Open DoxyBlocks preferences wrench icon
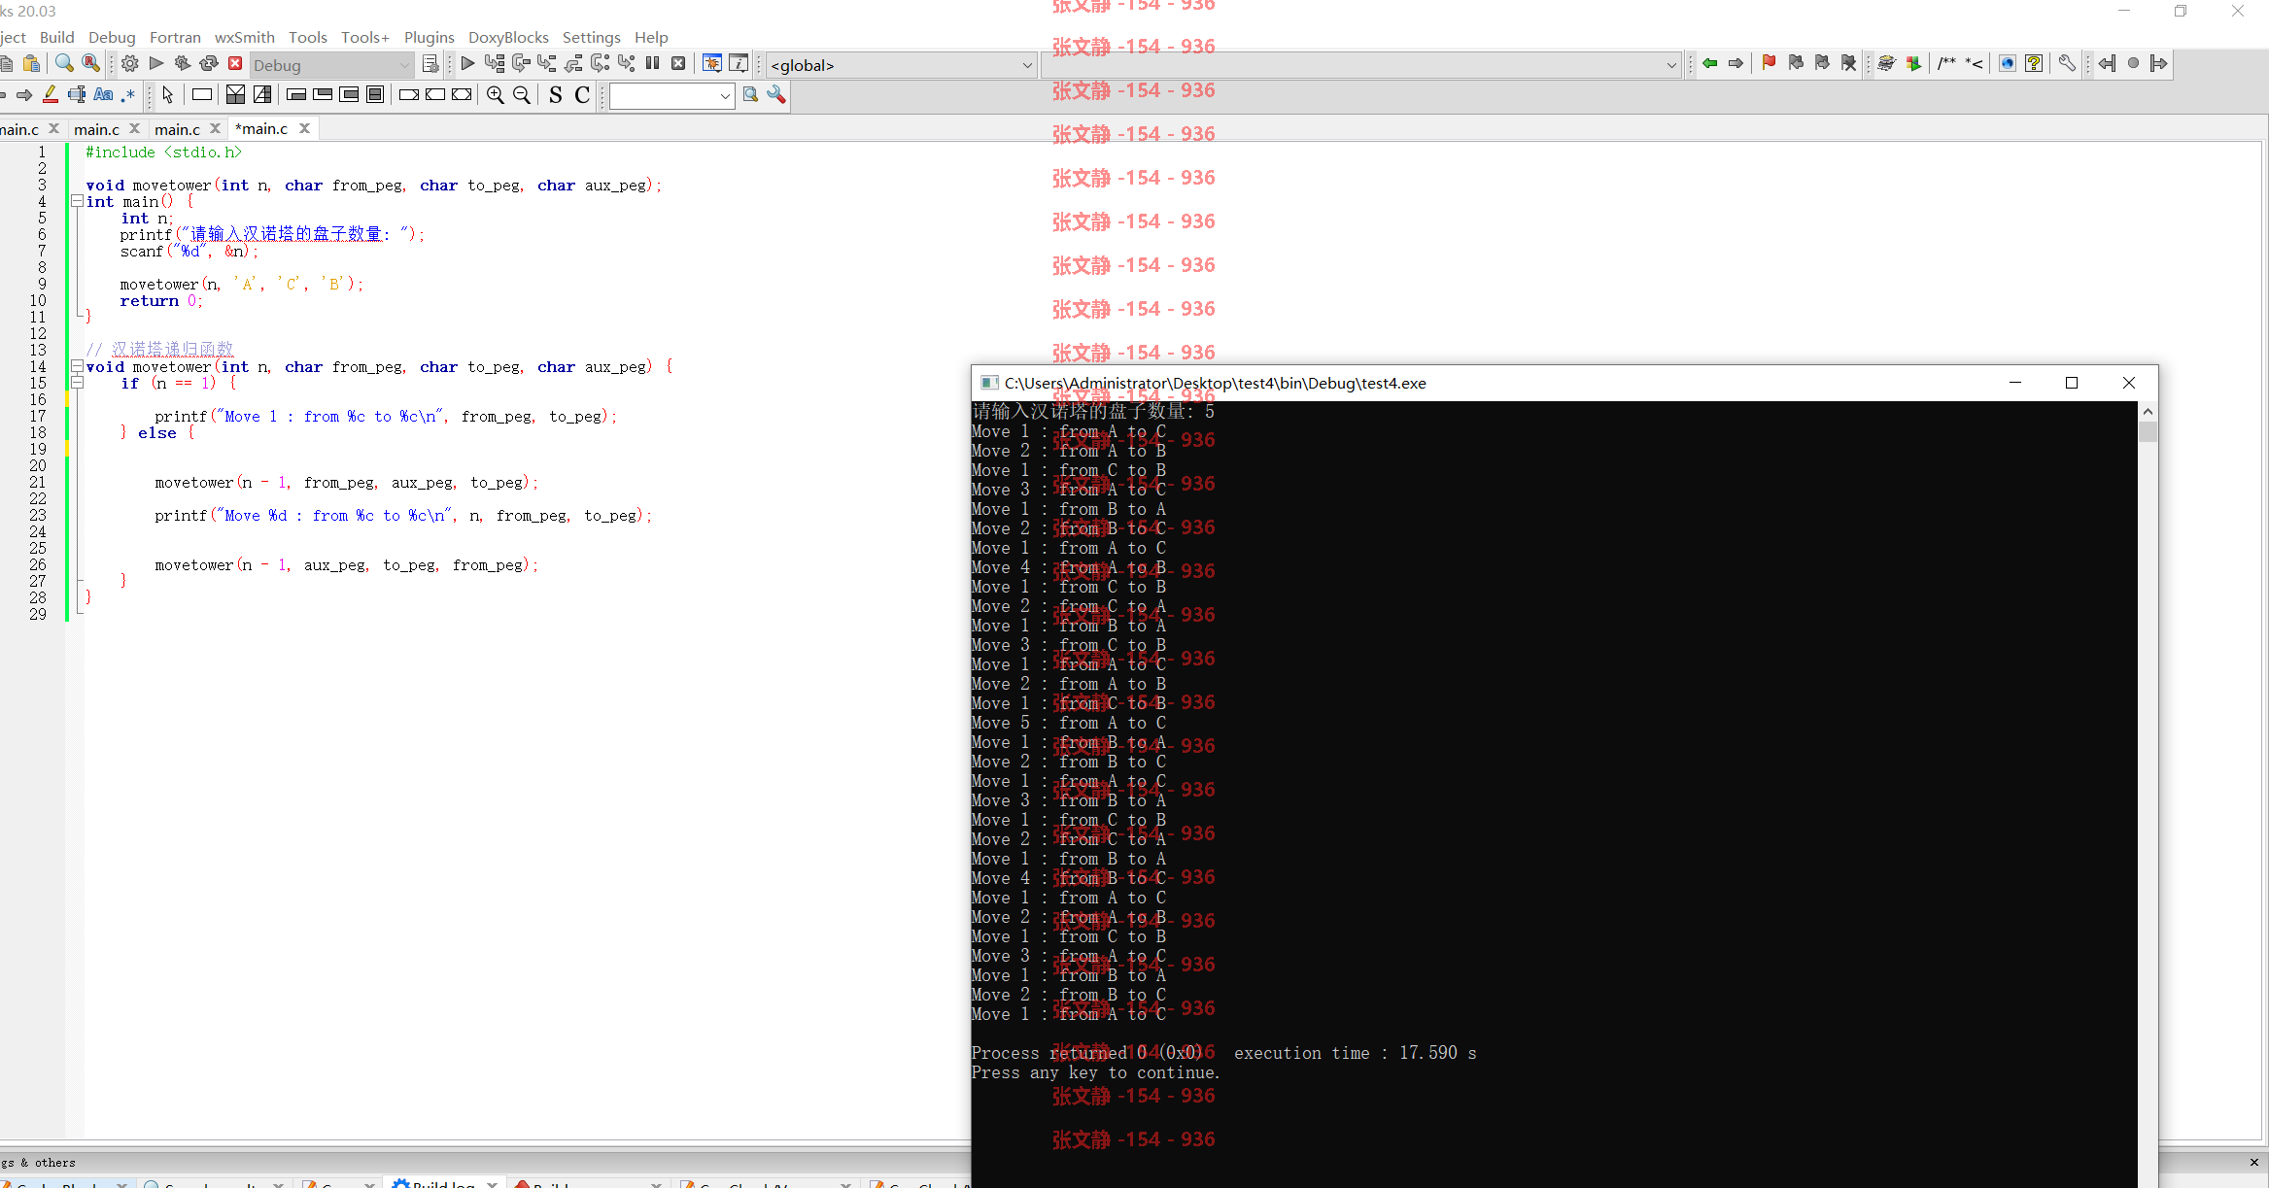2269x1188 pixels. [x=2067, y=64]
